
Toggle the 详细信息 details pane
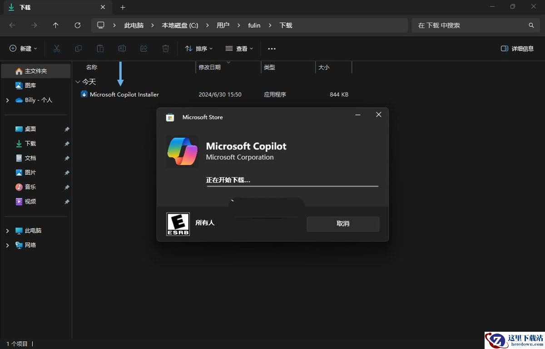pos(517,49)
